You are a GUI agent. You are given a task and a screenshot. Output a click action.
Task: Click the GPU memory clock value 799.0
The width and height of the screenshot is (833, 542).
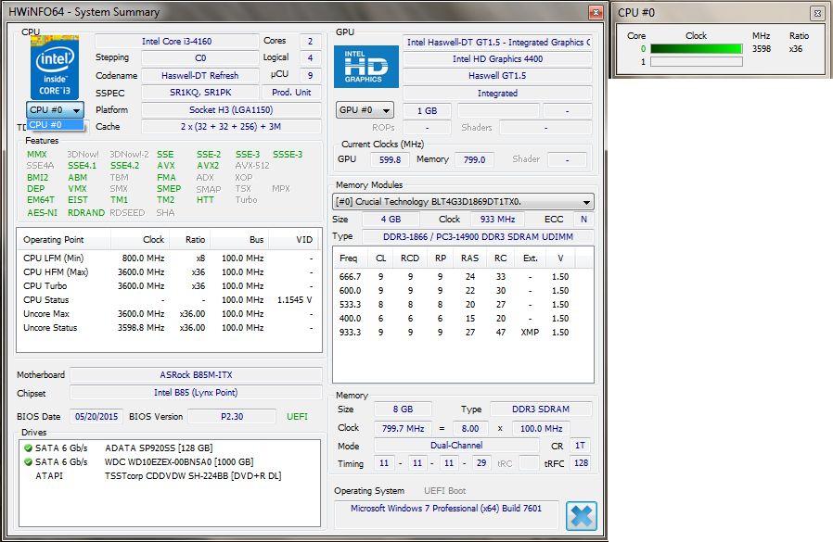tap(474, 159)
